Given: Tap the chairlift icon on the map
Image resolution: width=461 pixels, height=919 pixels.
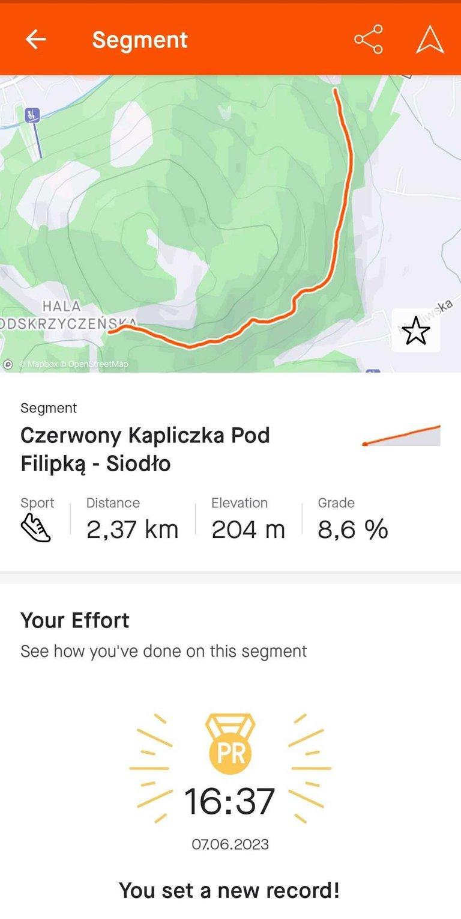Looking at the screenshot, I should 32,115.
